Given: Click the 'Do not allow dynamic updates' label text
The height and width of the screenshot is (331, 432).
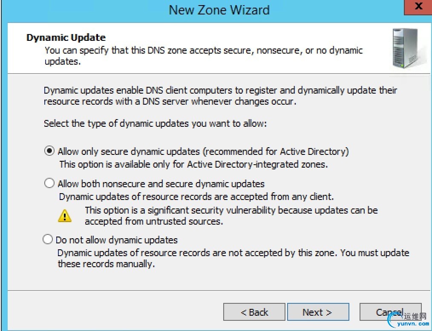Looking at the screenshot, I should point(117,240).
